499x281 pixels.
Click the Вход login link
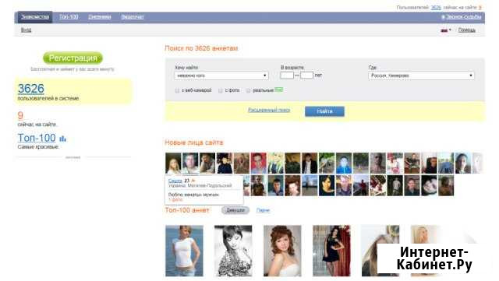[x=26, y=30]
